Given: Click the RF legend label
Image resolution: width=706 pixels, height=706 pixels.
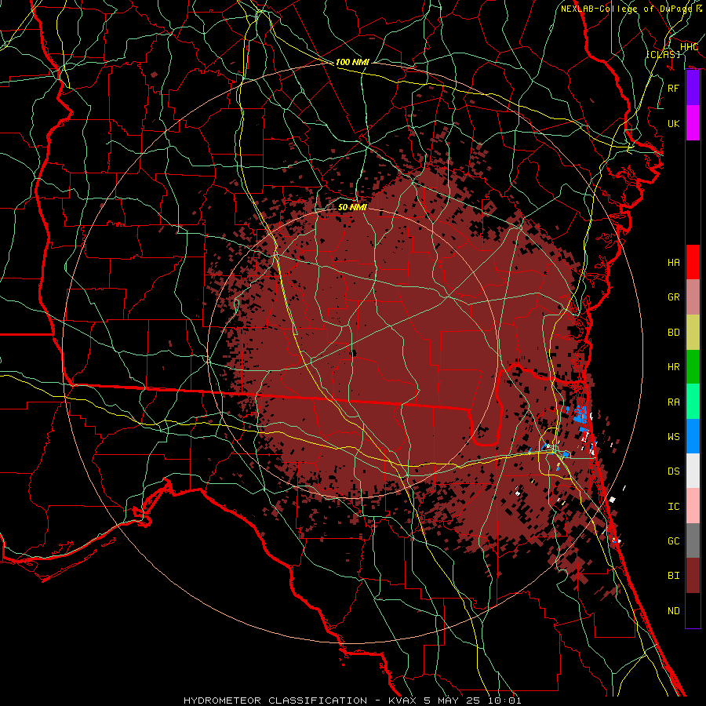Looking at the screenshot, I should 674,88.
